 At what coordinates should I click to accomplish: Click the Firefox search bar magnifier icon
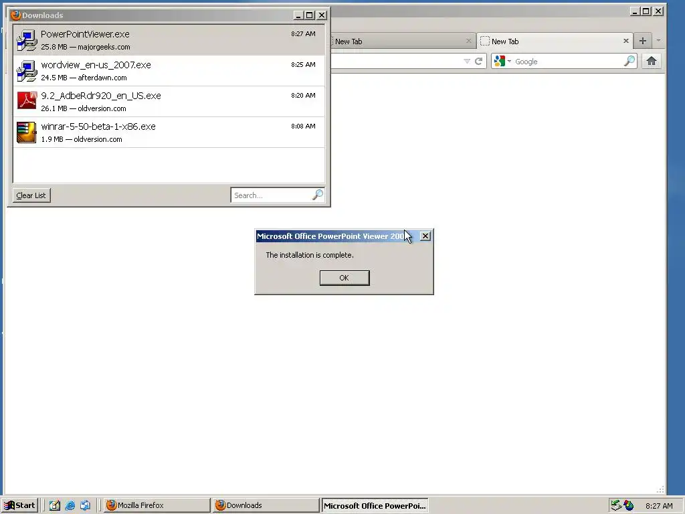point(629,61)
